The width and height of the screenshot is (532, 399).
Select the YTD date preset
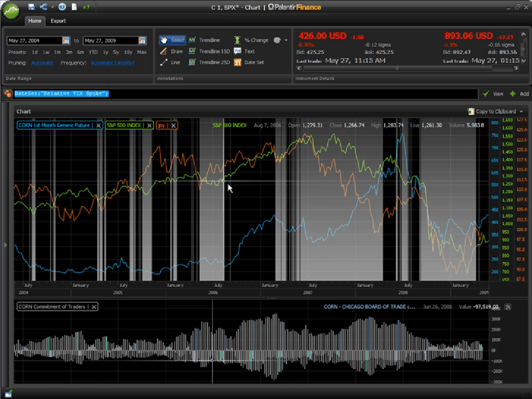[x=93, y=52]
